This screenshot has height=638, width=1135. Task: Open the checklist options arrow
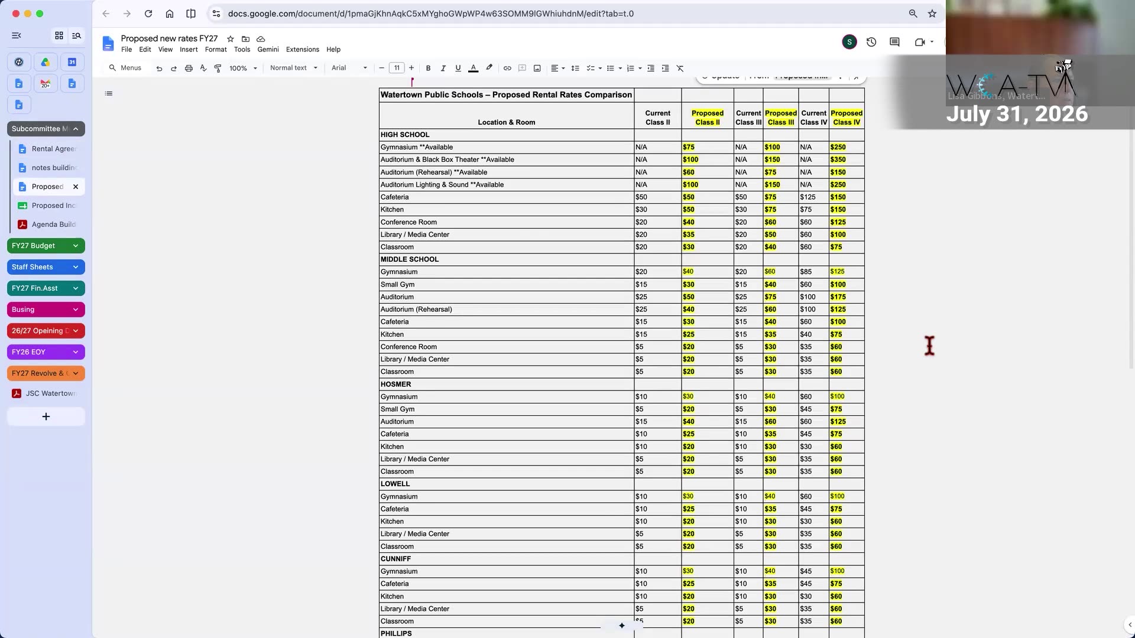point(600,69)
